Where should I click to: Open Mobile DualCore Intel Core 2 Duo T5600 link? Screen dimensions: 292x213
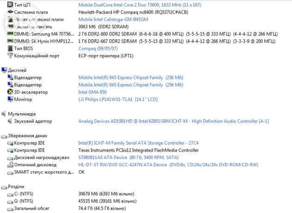click(140, 5)
